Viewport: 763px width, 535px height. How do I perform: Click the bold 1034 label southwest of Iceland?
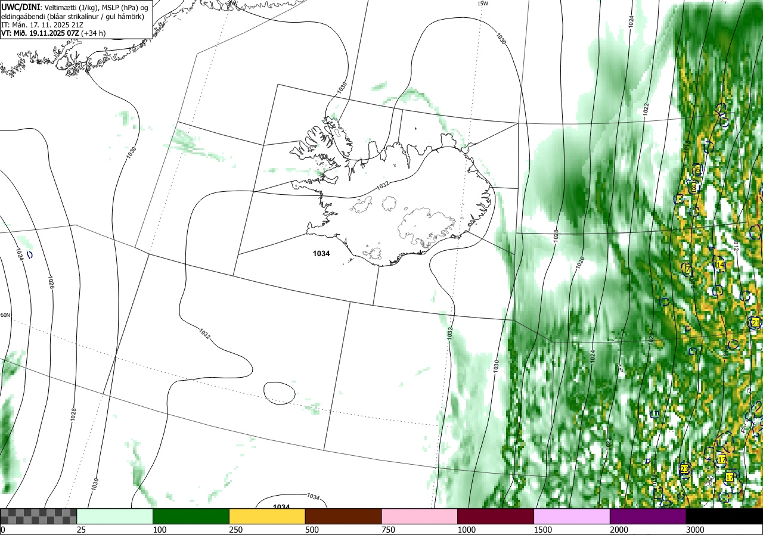point(321,254)
